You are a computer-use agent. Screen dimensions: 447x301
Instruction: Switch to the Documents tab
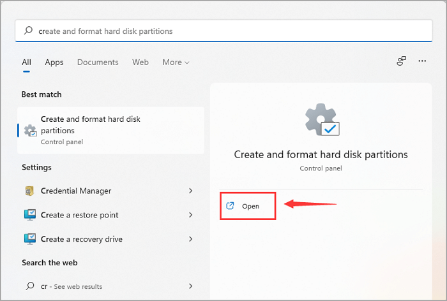(98, 62)
